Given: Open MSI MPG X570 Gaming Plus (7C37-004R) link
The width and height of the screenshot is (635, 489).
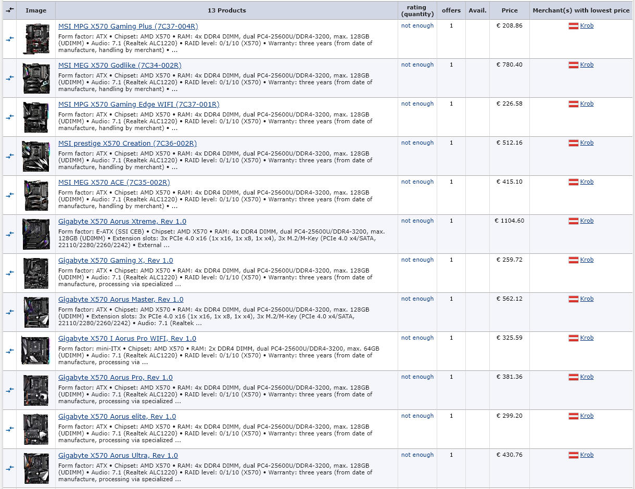Looking at the screenshot, I should point(128,27).
